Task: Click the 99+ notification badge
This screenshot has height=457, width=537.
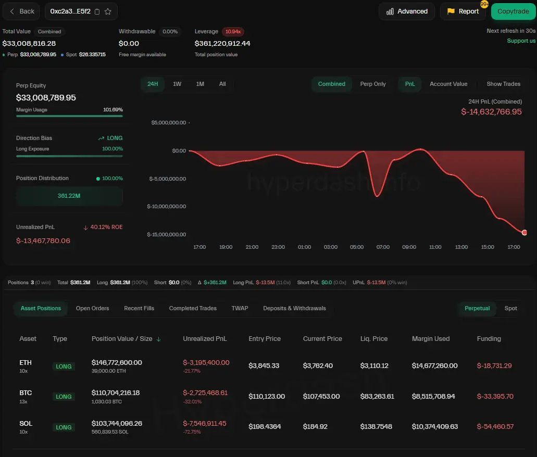Action: tap(484, 4)
